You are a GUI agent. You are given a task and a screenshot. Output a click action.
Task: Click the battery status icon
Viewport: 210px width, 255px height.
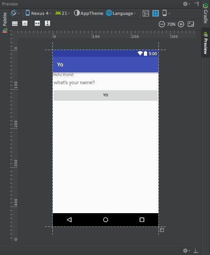click(145, 54)
